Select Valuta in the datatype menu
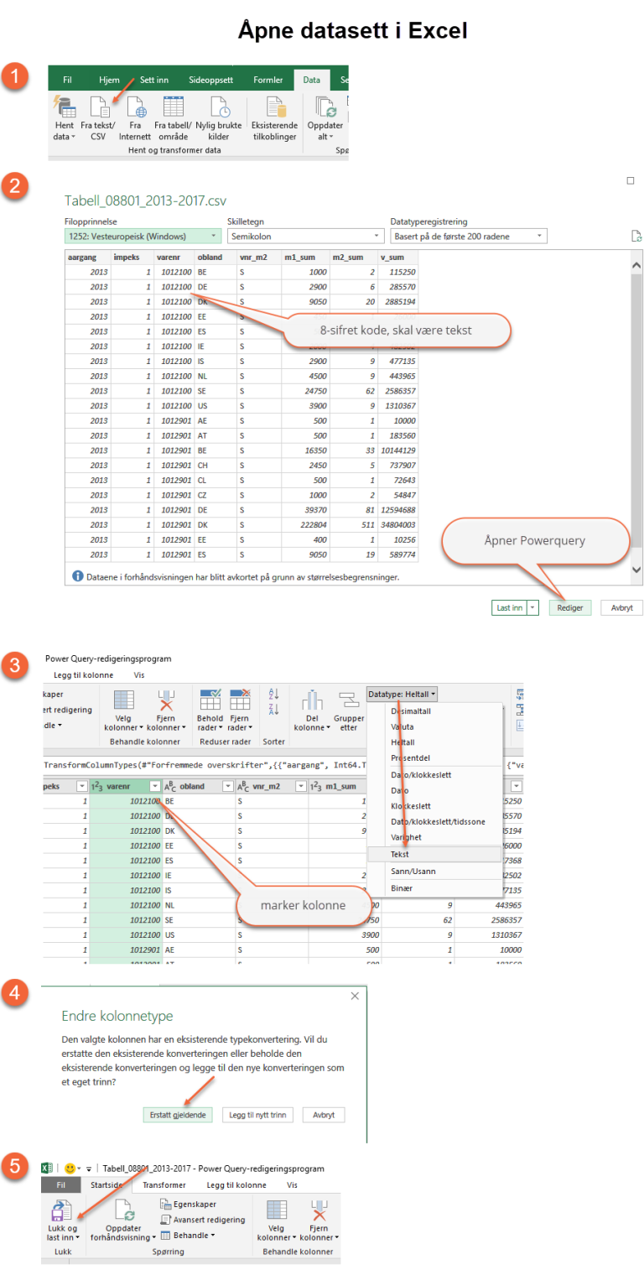This screenshot has width=644, height=1270. 434,727
